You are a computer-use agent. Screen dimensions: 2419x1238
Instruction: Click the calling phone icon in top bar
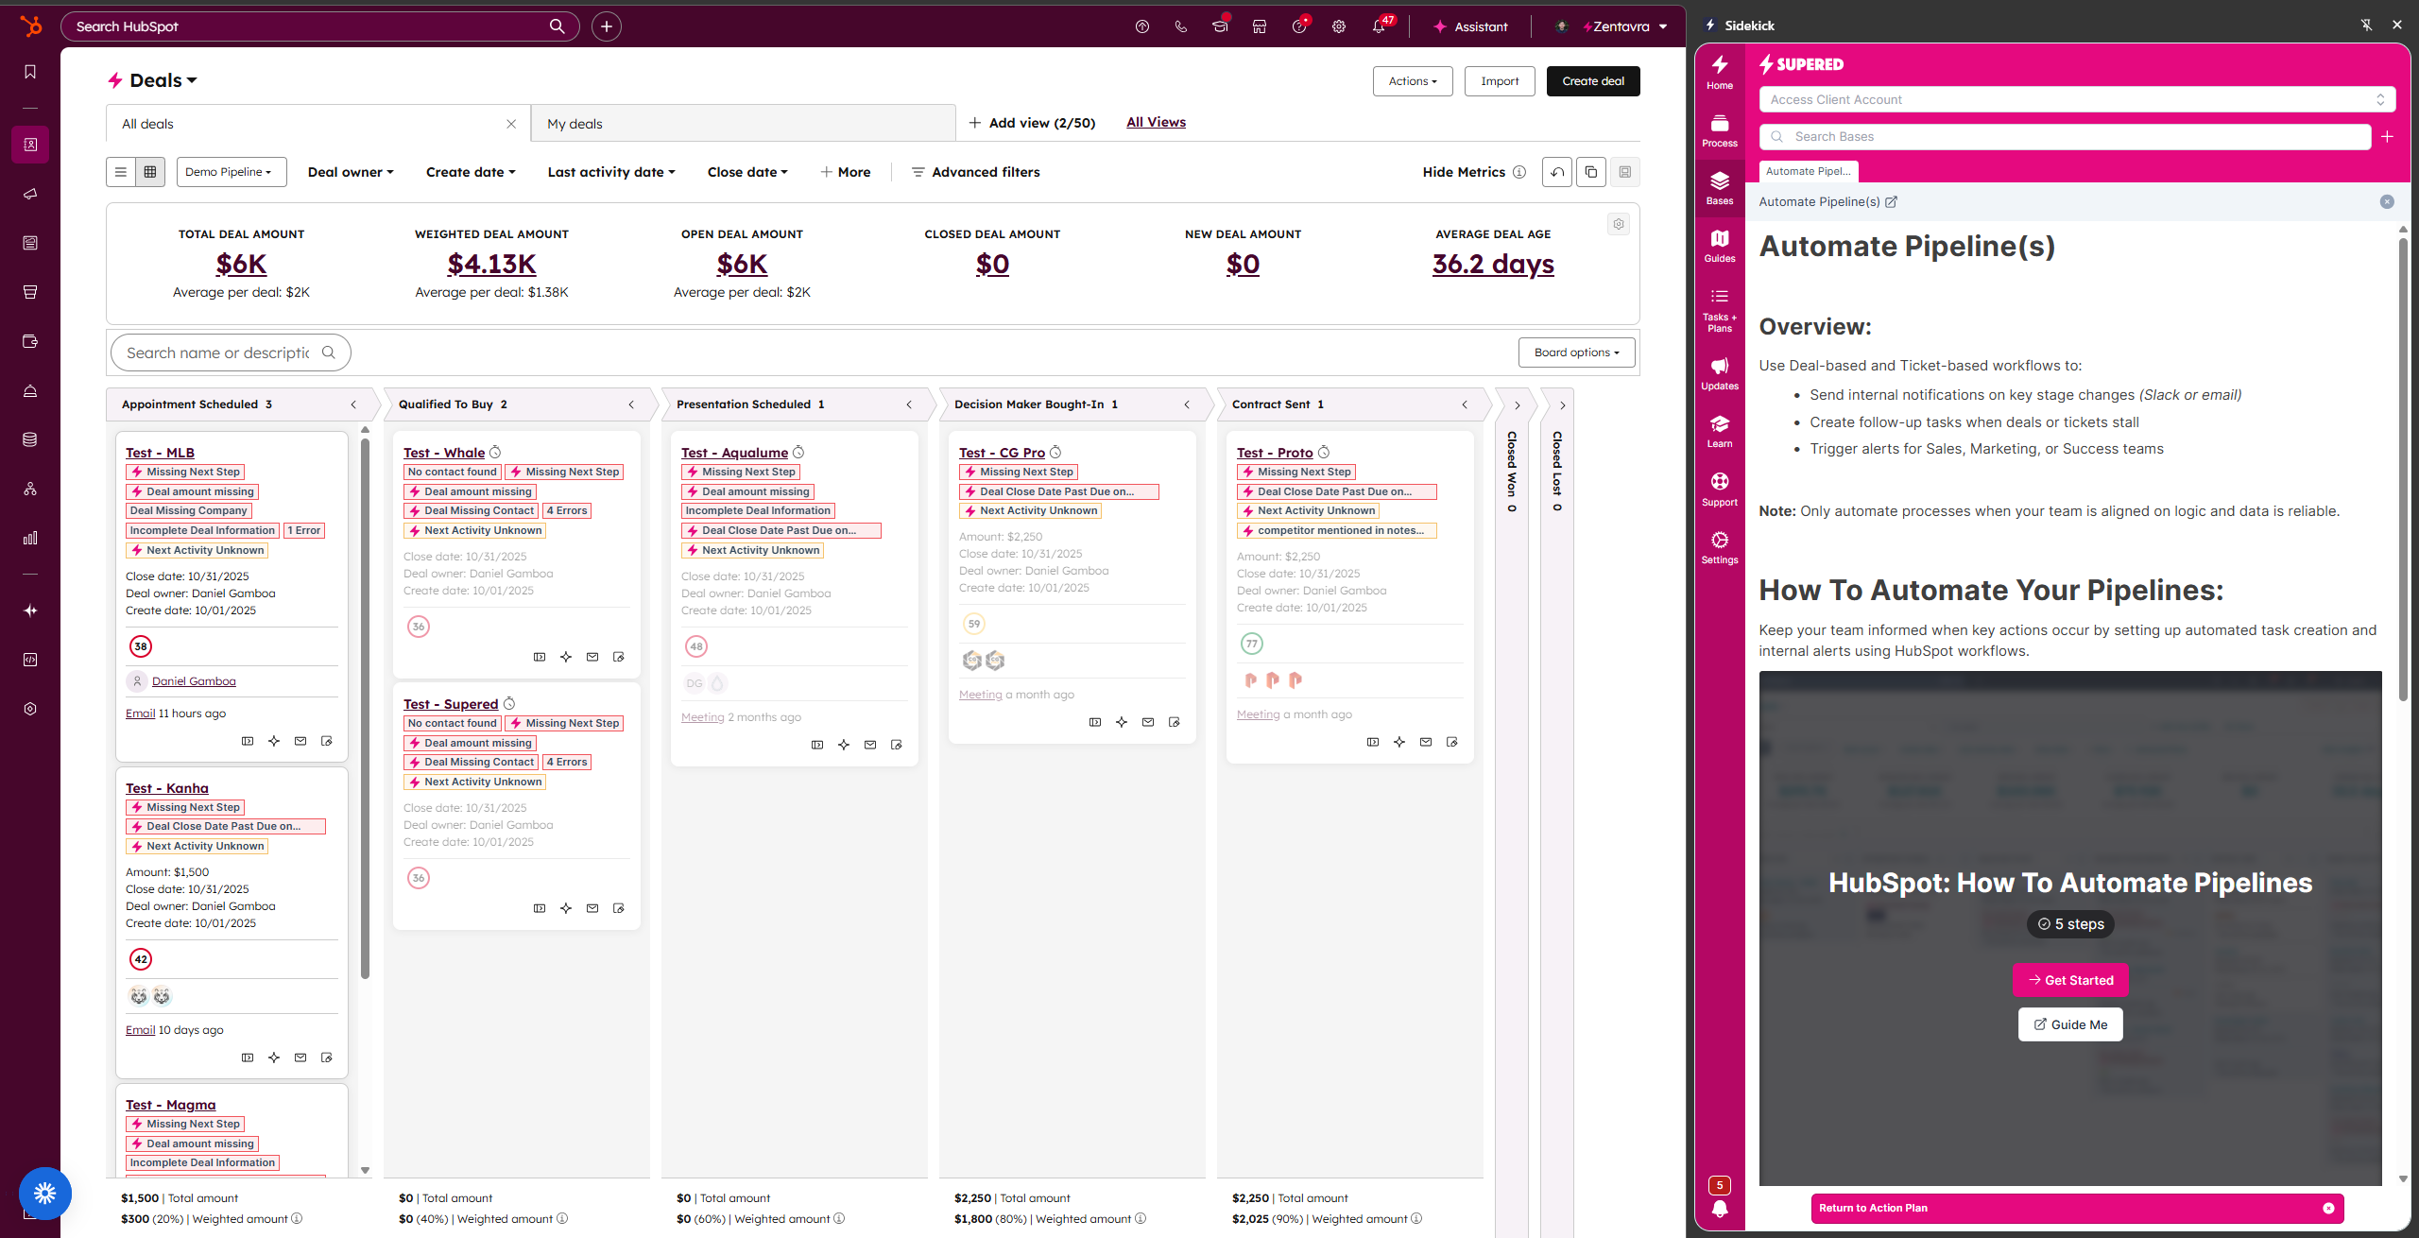tap(1181, 26)
